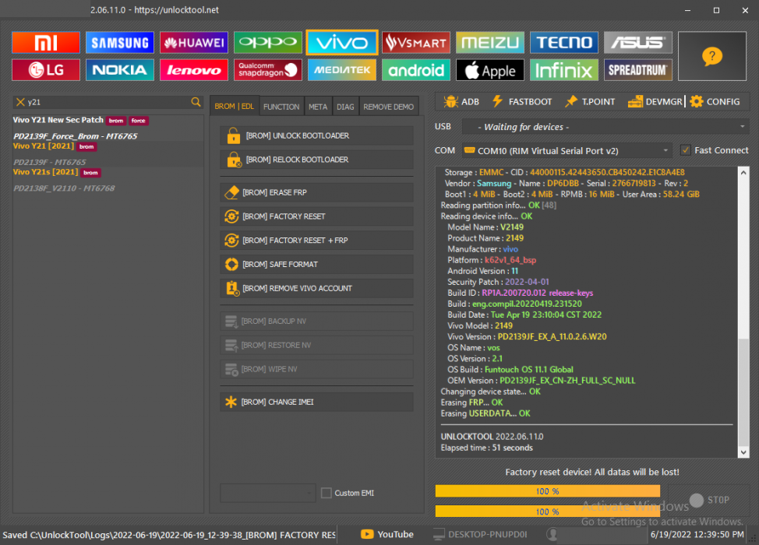Viewport: 759px width, 545px height.
Task: Open the Tecno brand tile
Action: [x=564, y=43]
